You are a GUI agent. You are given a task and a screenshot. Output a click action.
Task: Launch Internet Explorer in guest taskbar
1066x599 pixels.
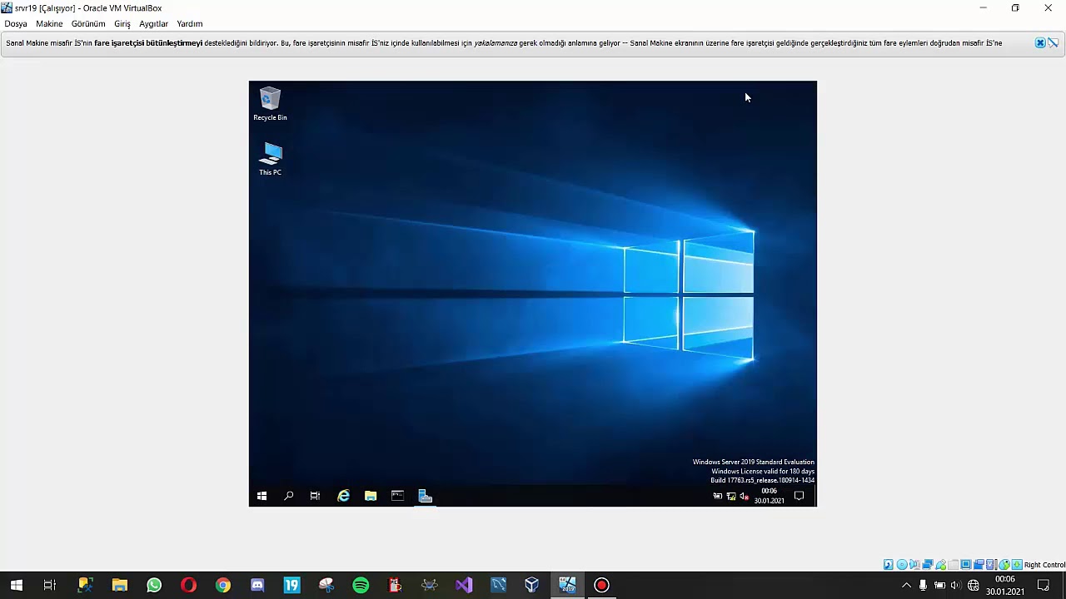343,496
